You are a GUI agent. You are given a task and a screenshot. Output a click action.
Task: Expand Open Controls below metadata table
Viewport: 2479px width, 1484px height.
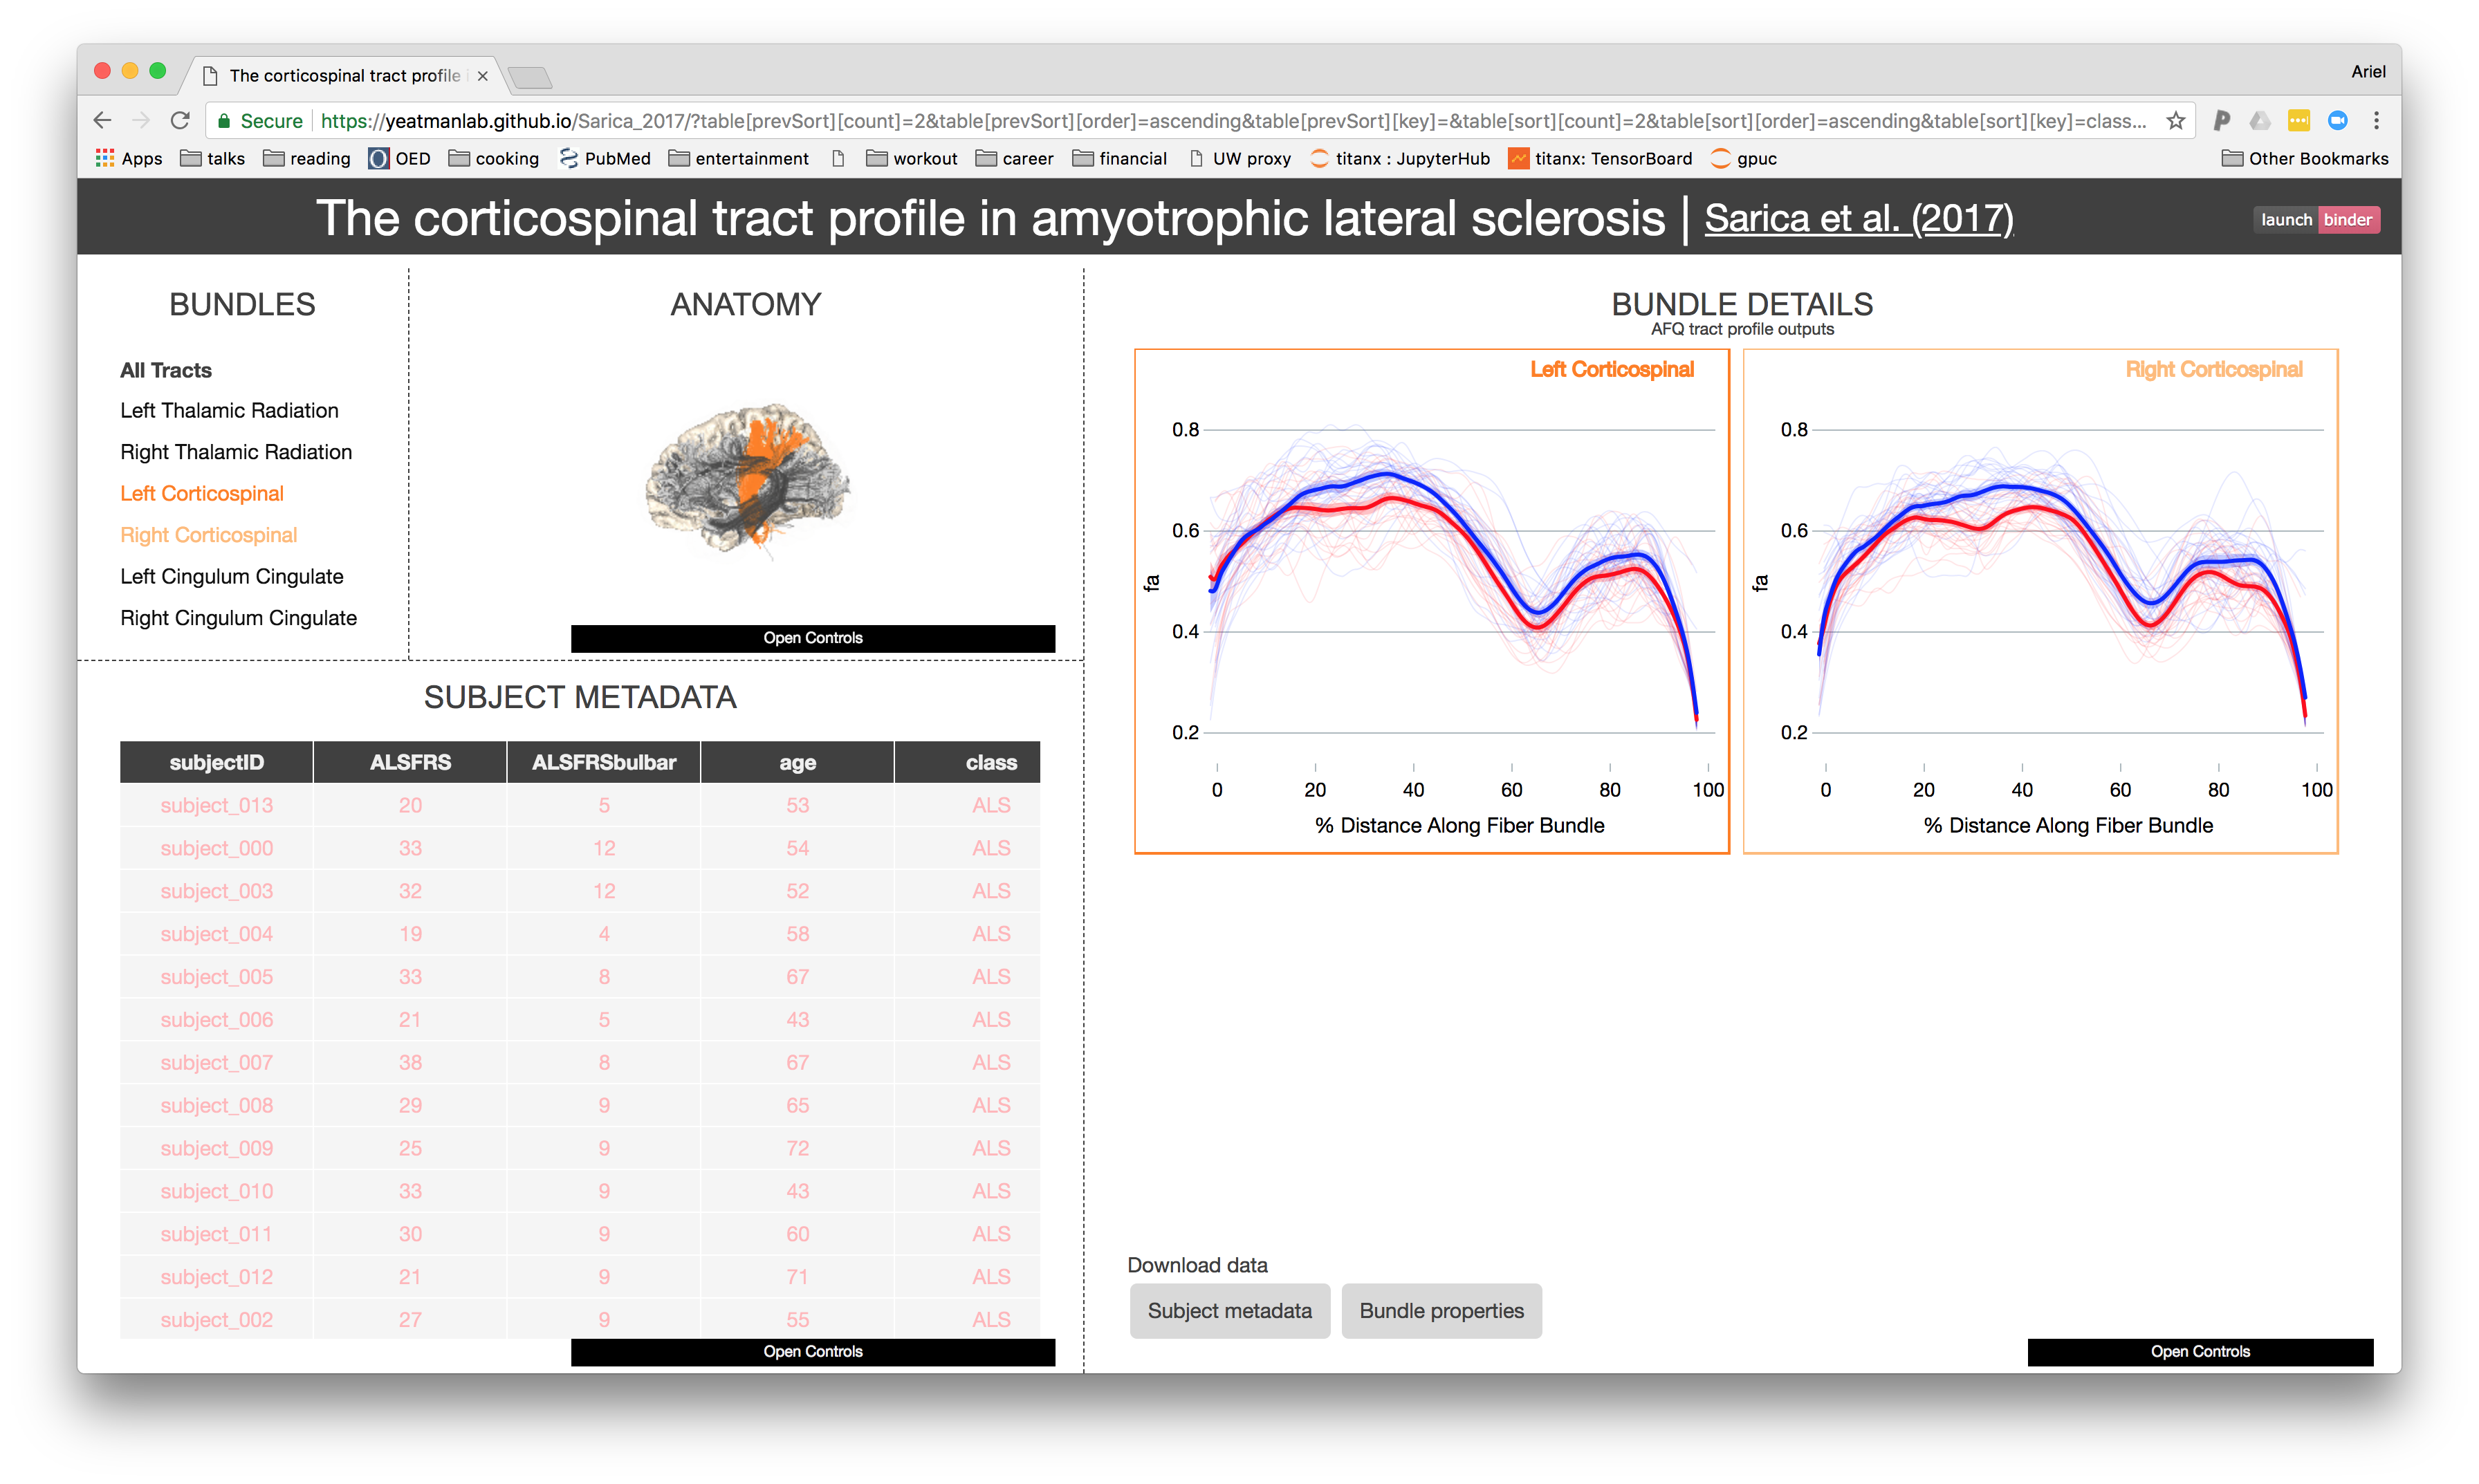coord(812,1351)
